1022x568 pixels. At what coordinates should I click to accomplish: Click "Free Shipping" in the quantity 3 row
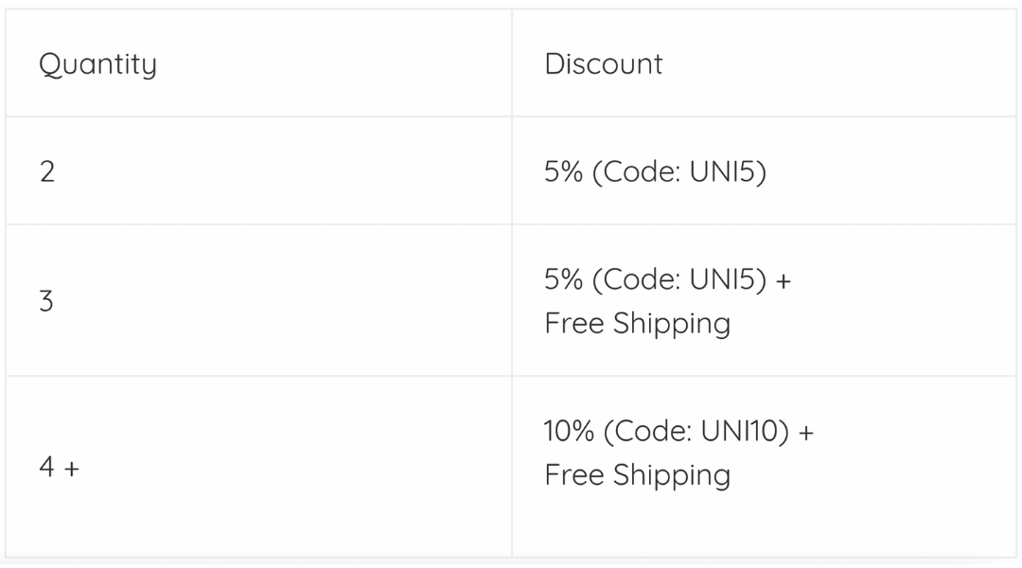click(637, 324)
